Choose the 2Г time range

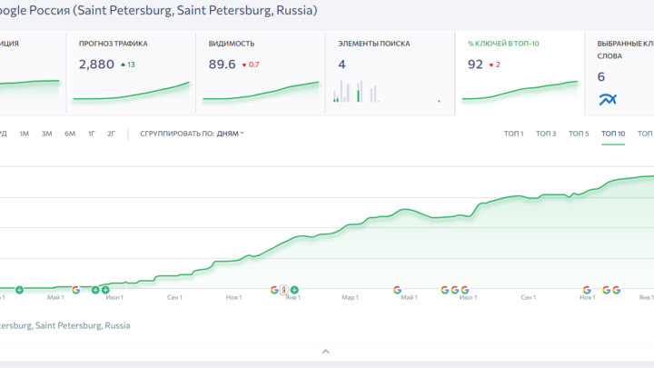click(111, 134)
